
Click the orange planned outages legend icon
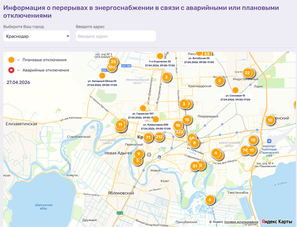click(11, 59)
